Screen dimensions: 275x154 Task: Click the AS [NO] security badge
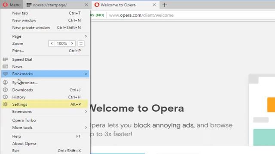point(98,15)
